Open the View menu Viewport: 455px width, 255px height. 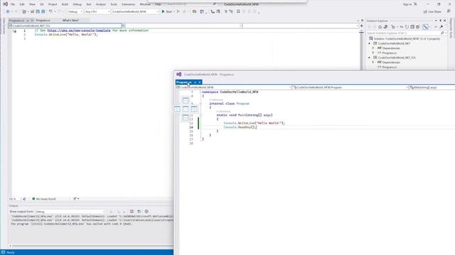pos(32,4)
